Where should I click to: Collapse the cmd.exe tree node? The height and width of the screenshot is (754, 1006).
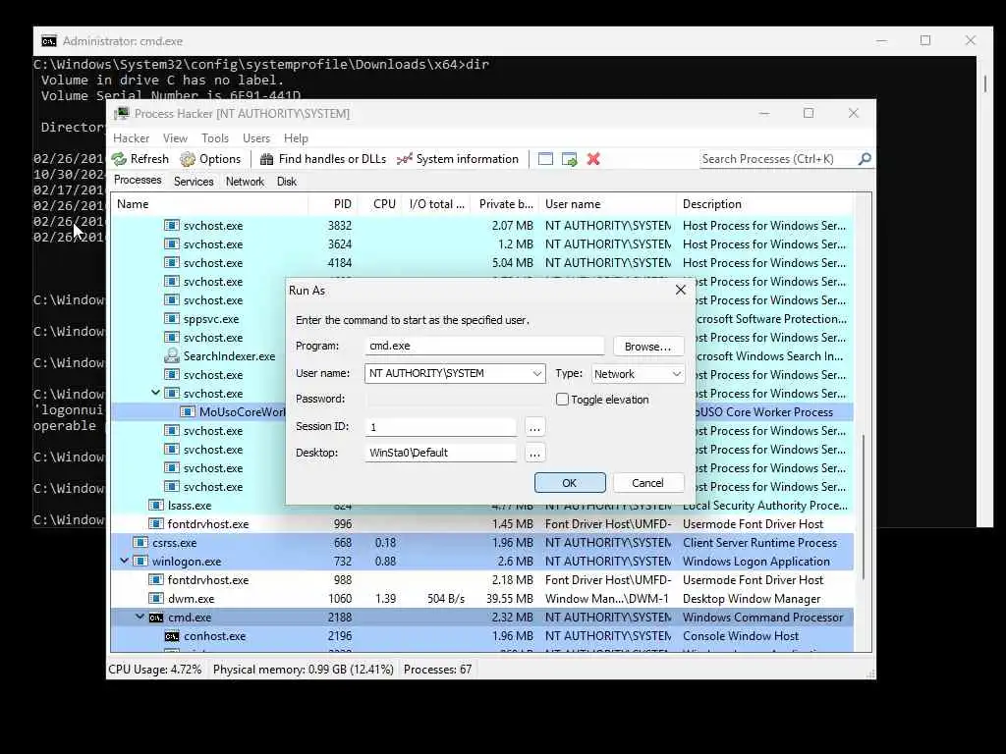pos(140,617)
